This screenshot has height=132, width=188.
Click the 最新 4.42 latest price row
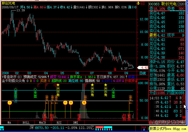(167, 35)
